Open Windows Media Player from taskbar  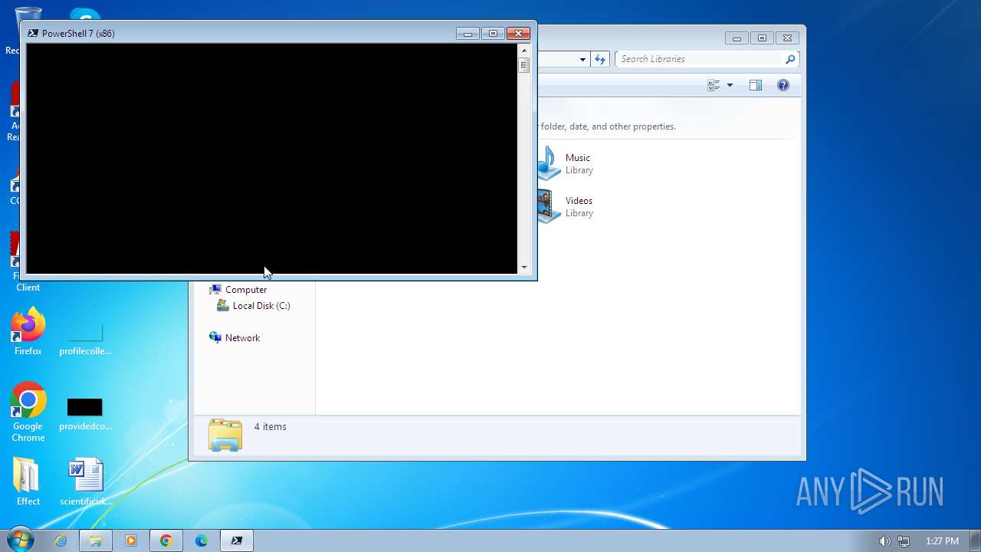click(x=131, y=540)
